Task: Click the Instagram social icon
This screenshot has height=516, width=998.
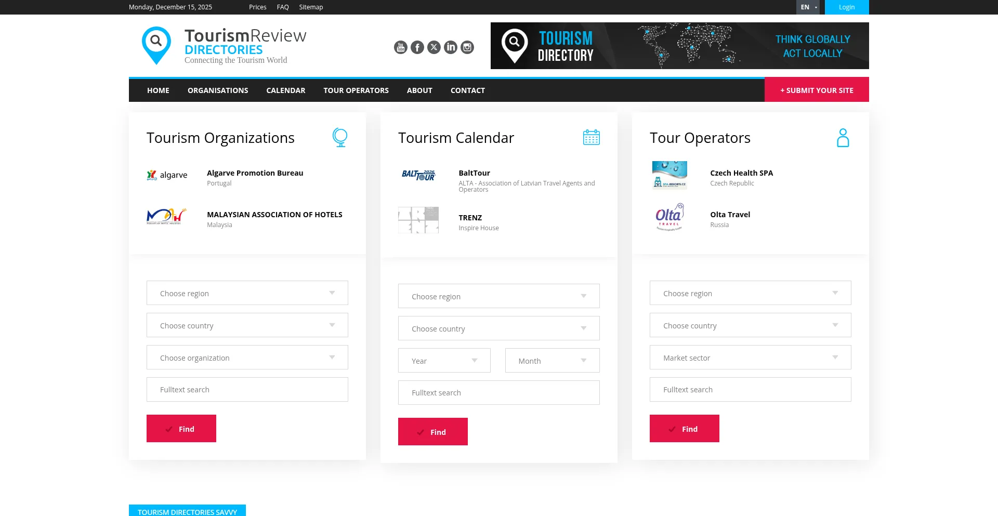Action: coord(467,47)
